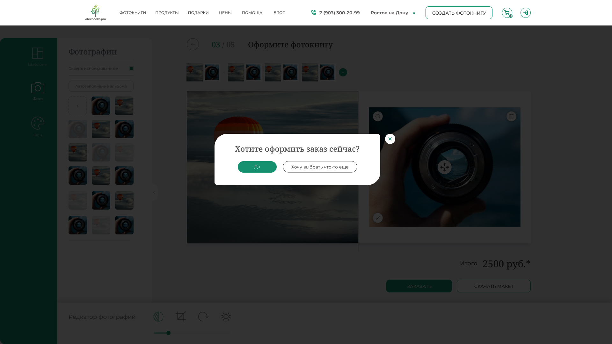The height and width of the screenshot is (344, 612).
Task: Click the 2500 руб.* total price
Action: 506,264
